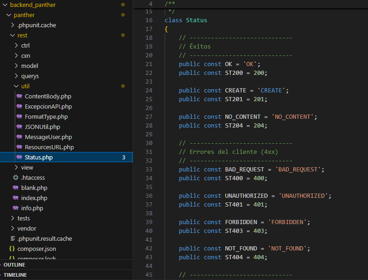Click the 'CREATE' string literal
The image size is (368, 280).
point(271,90)
